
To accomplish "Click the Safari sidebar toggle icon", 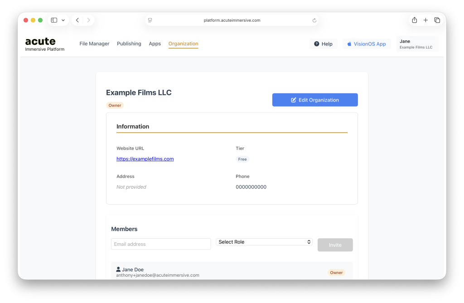I will click(x=54, y=20).
